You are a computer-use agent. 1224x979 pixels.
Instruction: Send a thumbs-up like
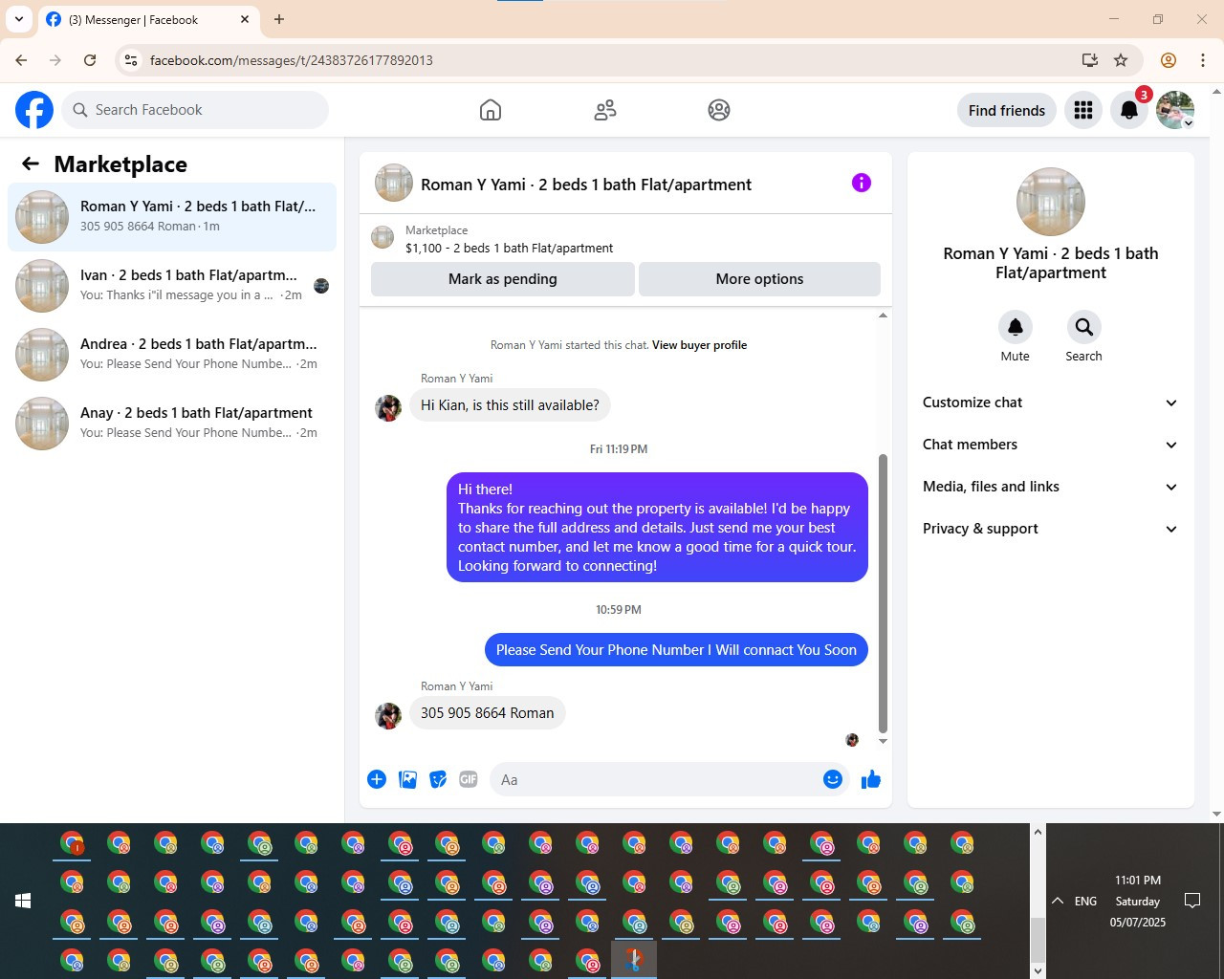click(x=871, y=779)
